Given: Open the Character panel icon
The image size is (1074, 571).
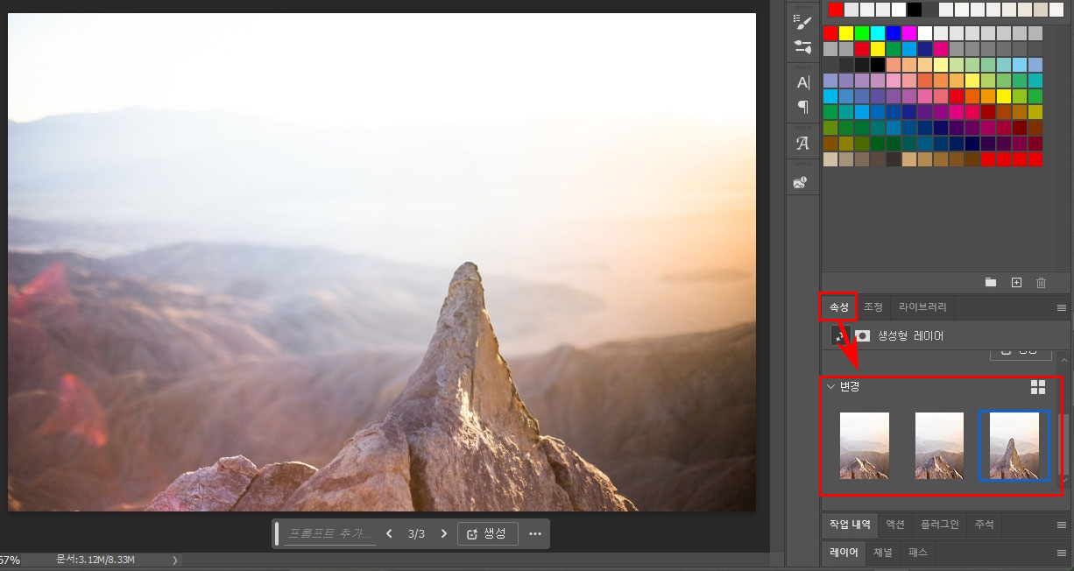Looking at the screenshot, I should coord(802,82).
